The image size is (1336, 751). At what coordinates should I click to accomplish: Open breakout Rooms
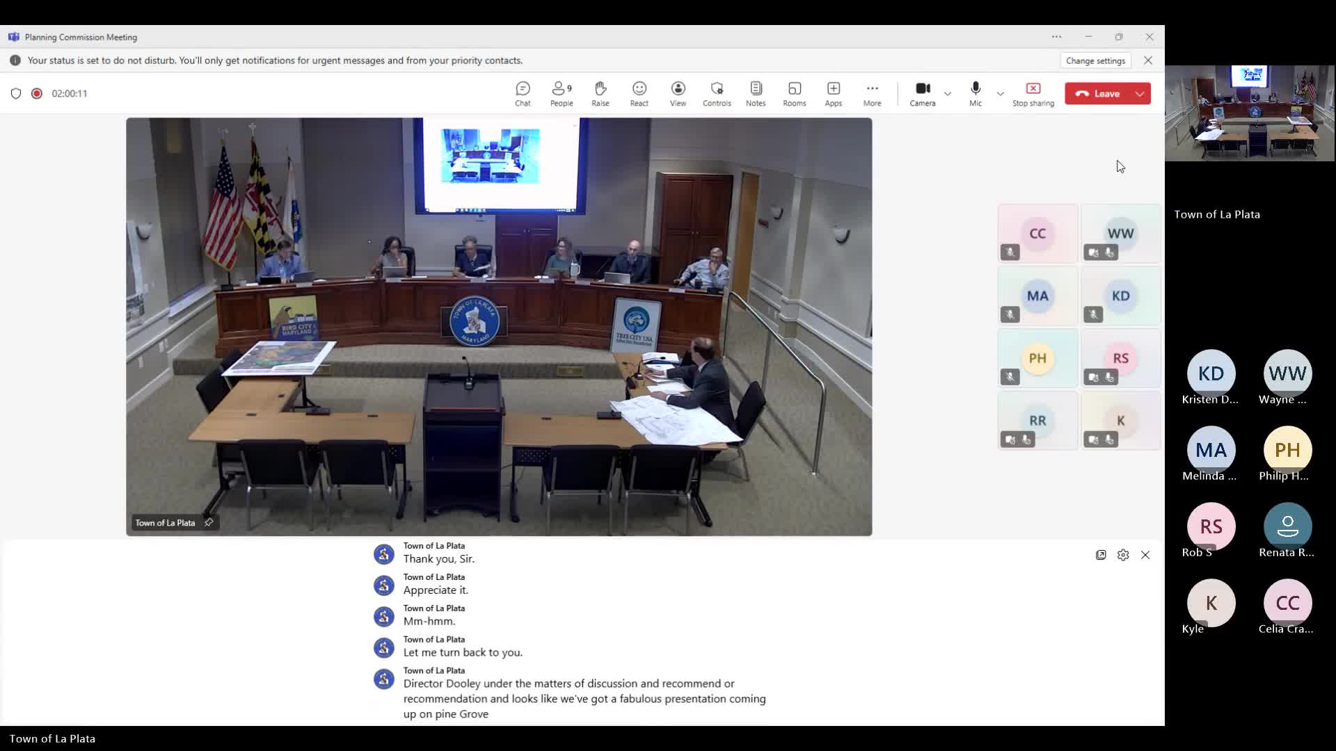click(x=794, y=93)
